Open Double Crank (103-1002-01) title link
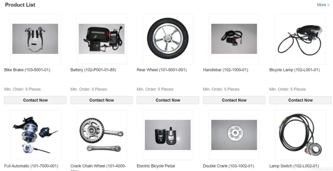Viewport: 333px width, 171px height. click(229, 166)
